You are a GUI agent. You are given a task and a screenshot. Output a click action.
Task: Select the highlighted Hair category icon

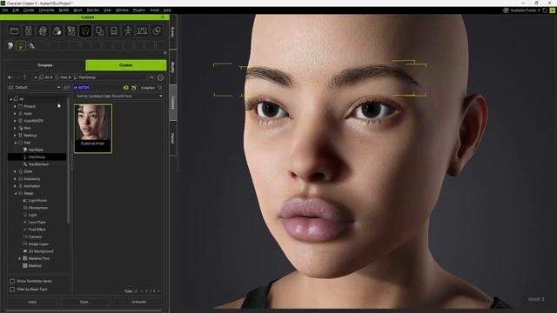pyautogui.click(x=85, y=31)
